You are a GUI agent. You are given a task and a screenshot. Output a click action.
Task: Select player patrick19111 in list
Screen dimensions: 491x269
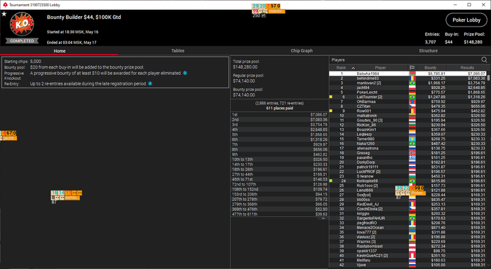408,167
